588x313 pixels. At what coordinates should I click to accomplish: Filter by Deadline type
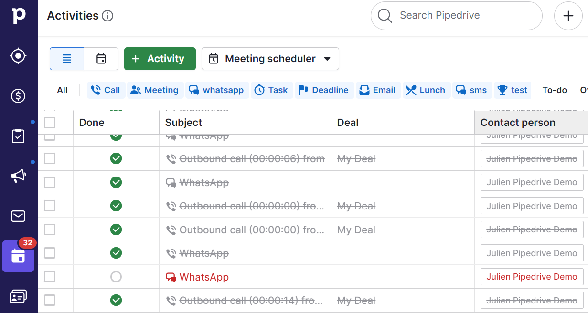pyautogui.click(x=324, y=90)
